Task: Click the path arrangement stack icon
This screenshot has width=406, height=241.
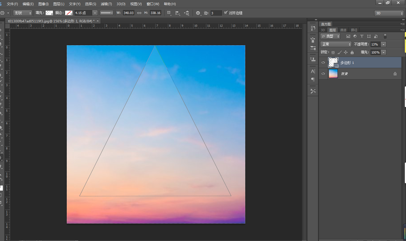Action: [187, 13]
